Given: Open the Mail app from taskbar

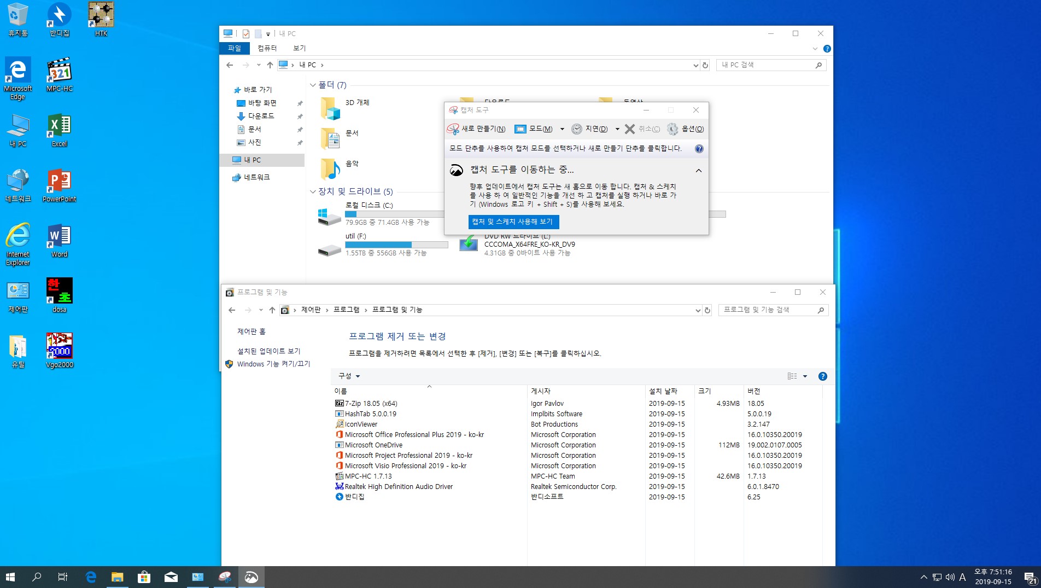Looking at the screenshot, I should point(171,577).
